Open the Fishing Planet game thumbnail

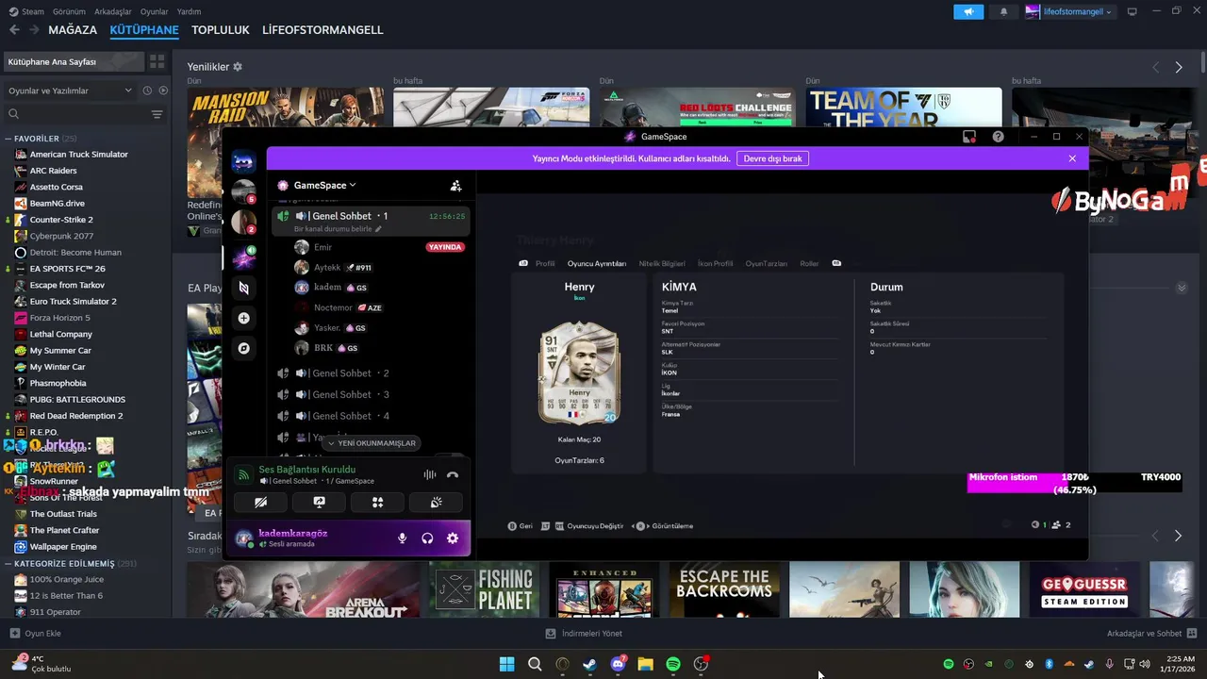pyautogui.click(x=484, y=589)
